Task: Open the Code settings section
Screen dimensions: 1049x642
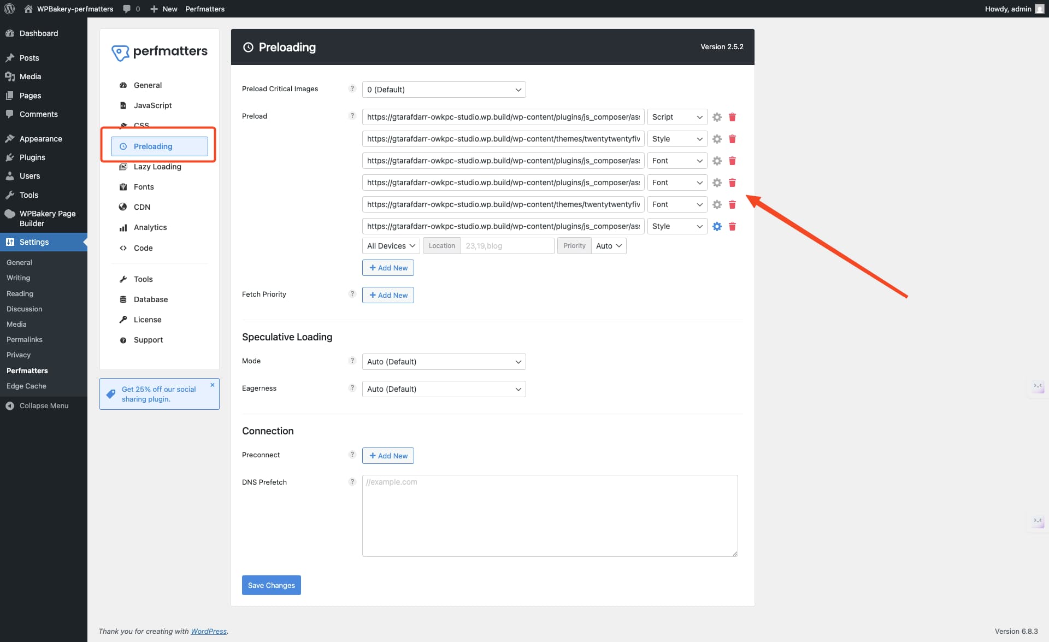Action: pos(143,248)
